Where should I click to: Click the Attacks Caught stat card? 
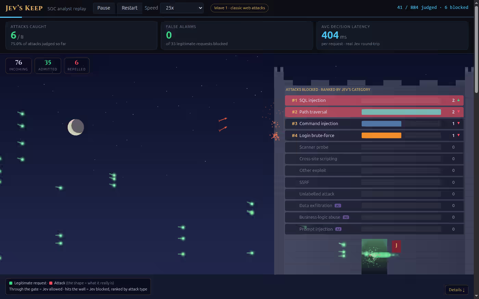tap(81, 36)
